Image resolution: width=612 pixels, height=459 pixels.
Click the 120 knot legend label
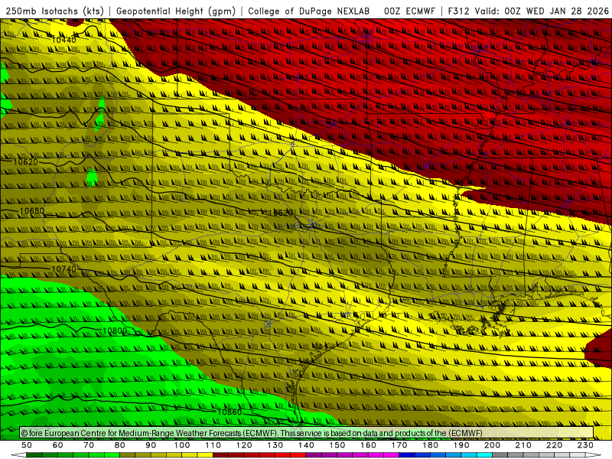244,445
